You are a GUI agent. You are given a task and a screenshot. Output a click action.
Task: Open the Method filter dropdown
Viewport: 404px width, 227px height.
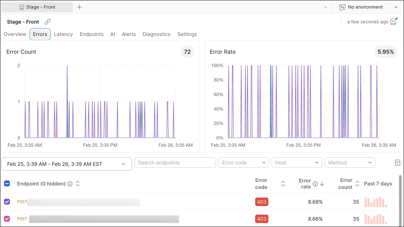pyautogui.click(x=350, y=163)
